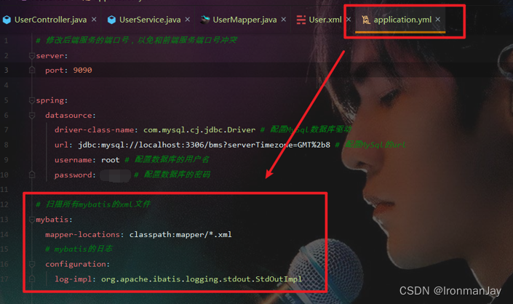
Task: Click the configuration: key
Action: point(78,264)
